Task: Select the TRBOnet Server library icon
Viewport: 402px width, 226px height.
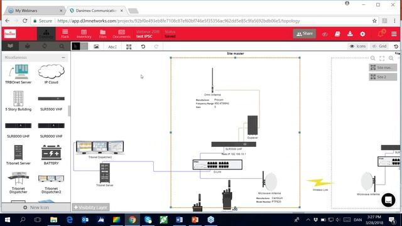Action: (18, 74)
